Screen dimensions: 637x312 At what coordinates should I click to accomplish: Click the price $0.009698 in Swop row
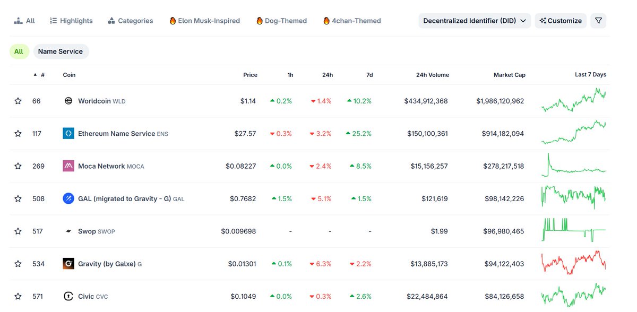coord(238,231)
